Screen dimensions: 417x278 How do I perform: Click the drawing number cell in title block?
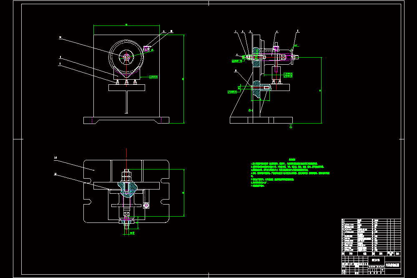376,260
